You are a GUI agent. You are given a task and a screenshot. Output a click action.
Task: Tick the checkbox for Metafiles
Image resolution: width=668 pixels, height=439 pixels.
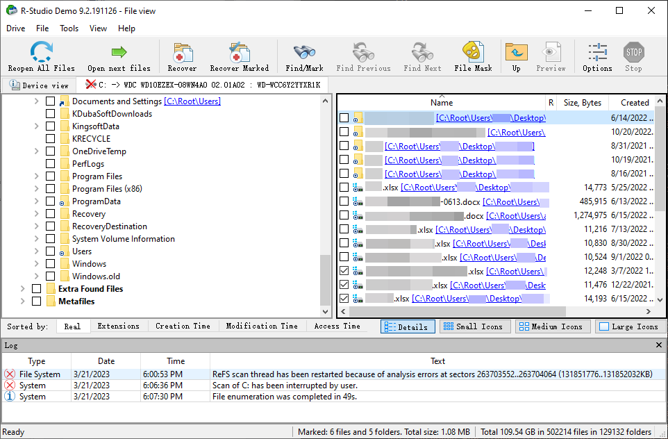(37, 301)
